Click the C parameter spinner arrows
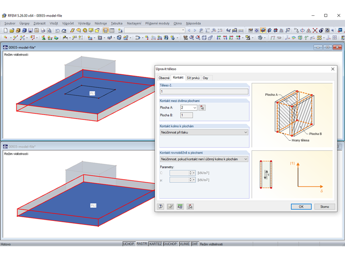 [190, 173]
